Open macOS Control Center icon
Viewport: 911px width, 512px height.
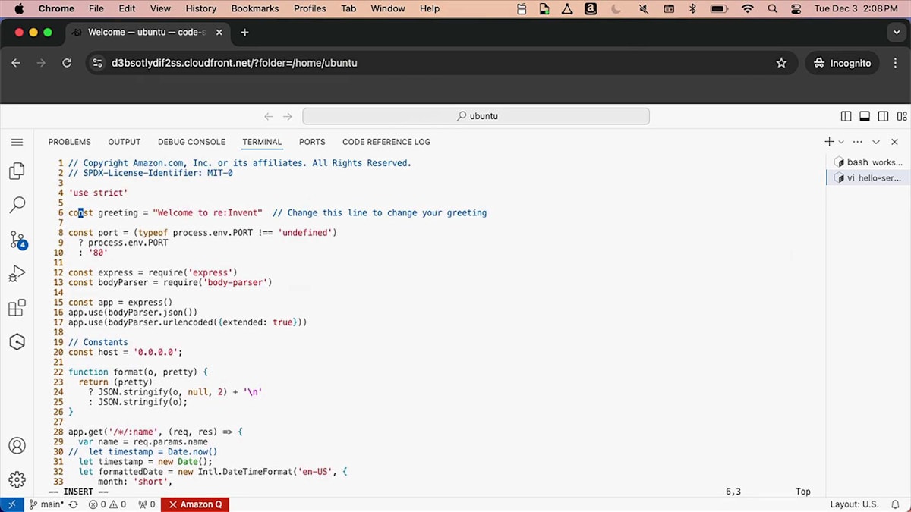796,8
